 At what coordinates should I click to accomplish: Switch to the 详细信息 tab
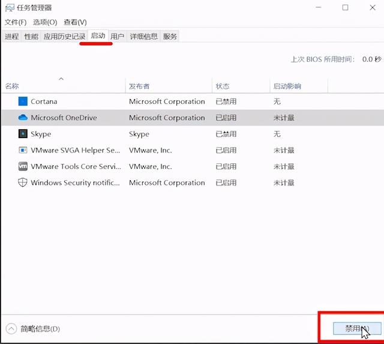point(144,37)
